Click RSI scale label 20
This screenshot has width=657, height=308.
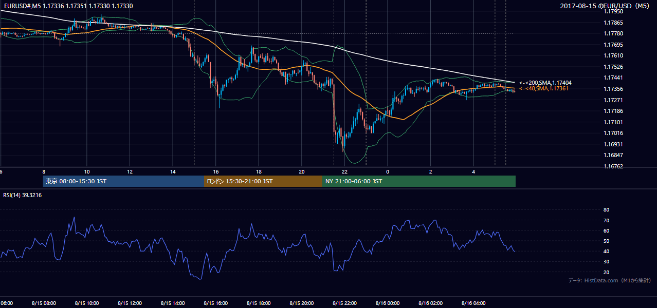606,272
